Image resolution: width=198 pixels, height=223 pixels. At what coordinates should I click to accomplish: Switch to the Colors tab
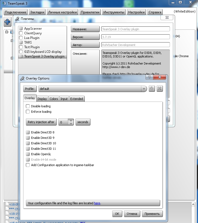(x=54, y=99)
